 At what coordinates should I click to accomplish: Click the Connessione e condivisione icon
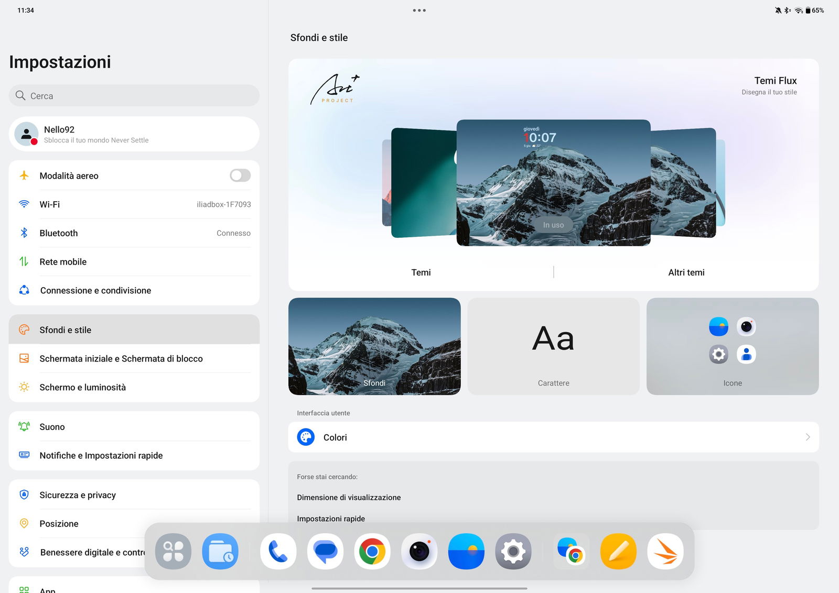point(24,290)
